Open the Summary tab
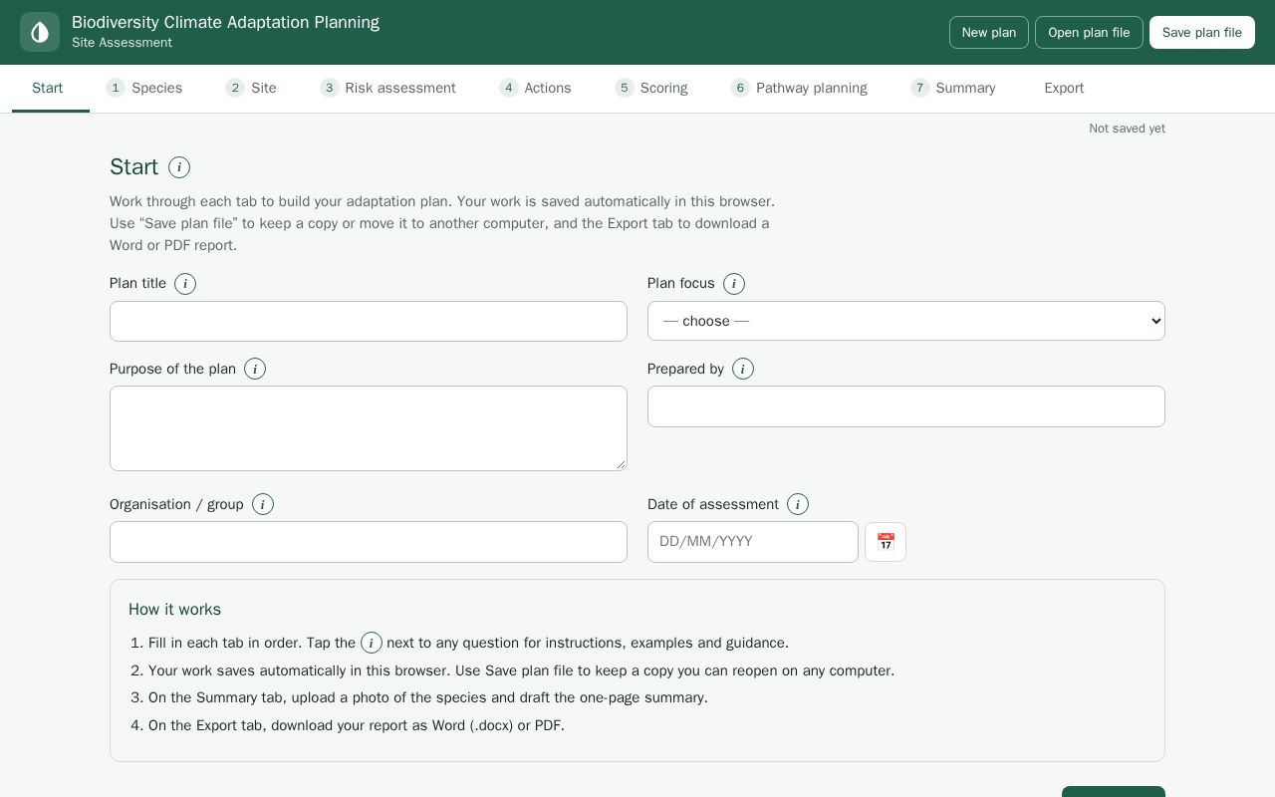The width and height of the screenshot is (1275, 797). 953,88
